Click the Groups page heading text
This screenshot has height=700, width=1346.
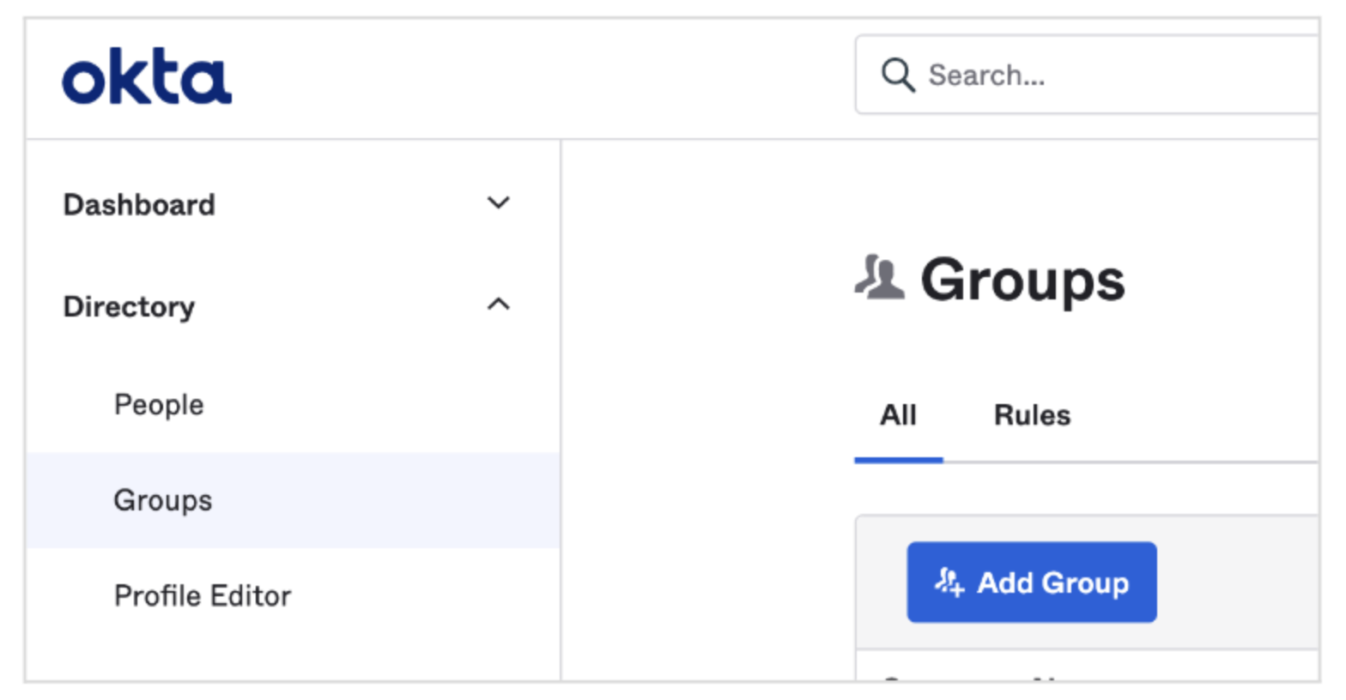tap(1022, 281)
